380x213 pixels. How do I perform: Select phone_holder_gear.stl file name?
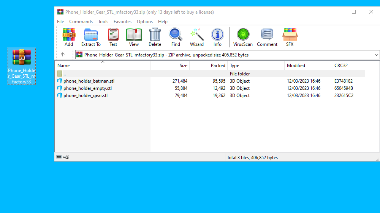tap(85, 96)
